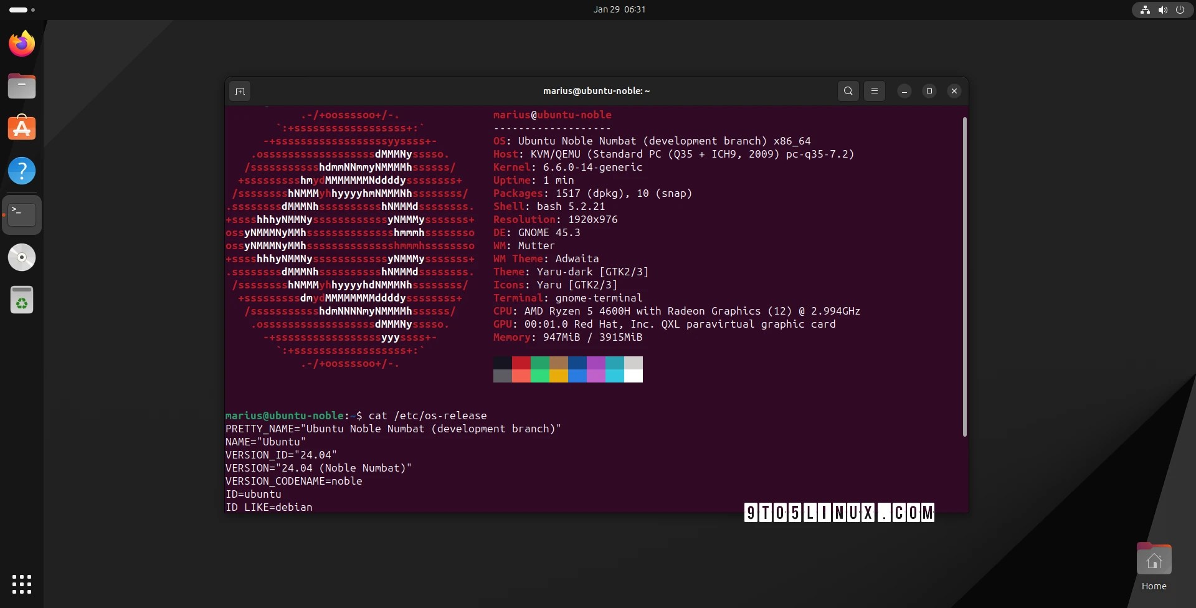1196x608 pixels.
Task: Open clock and calendar menu
Action: [x=619, y=9]
